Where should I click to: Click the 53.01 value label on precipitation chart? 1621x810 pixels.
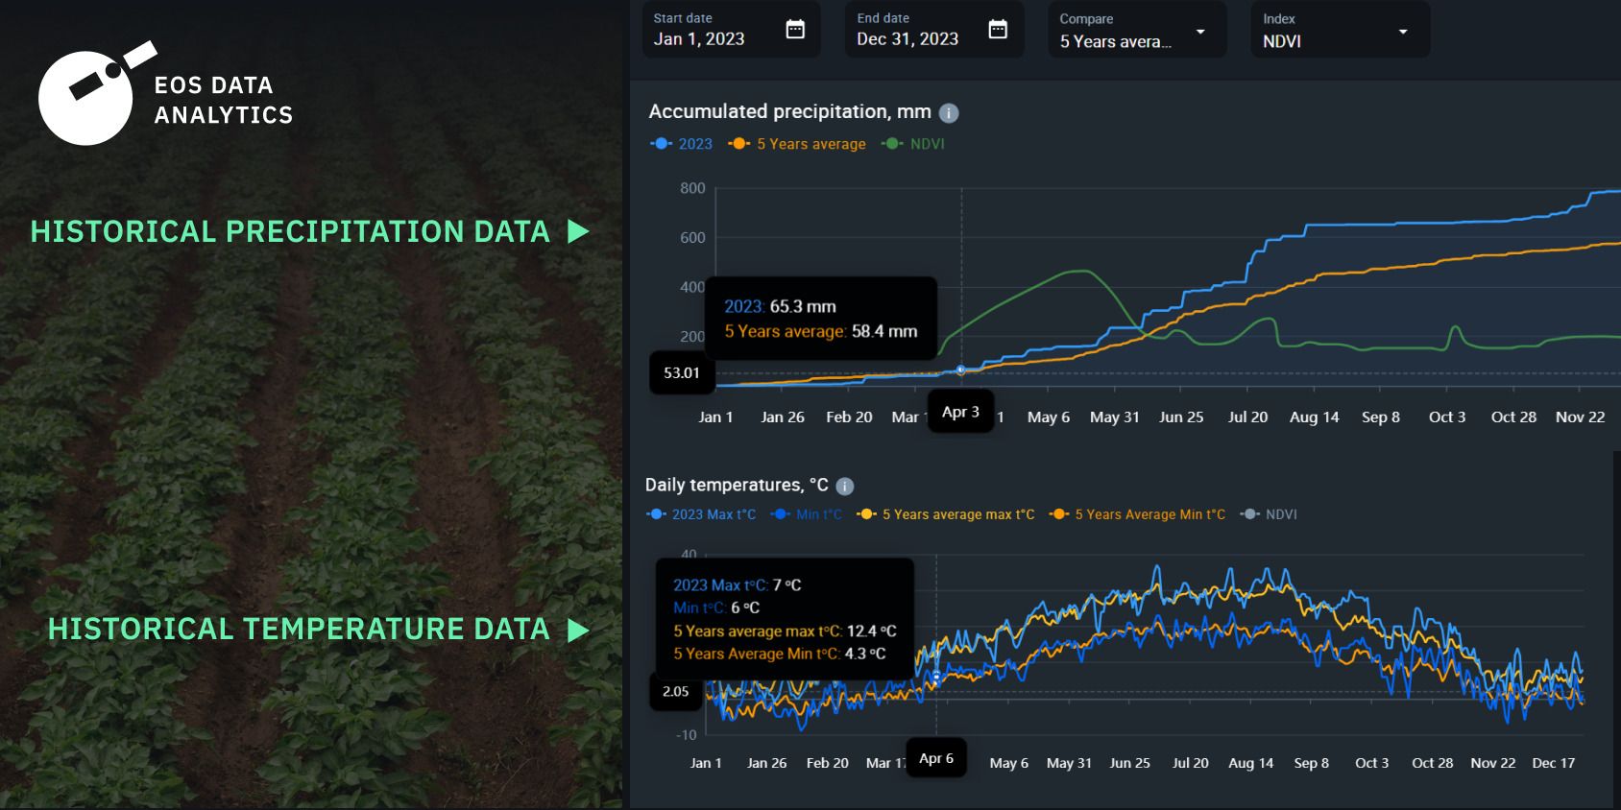pos(682,373)
